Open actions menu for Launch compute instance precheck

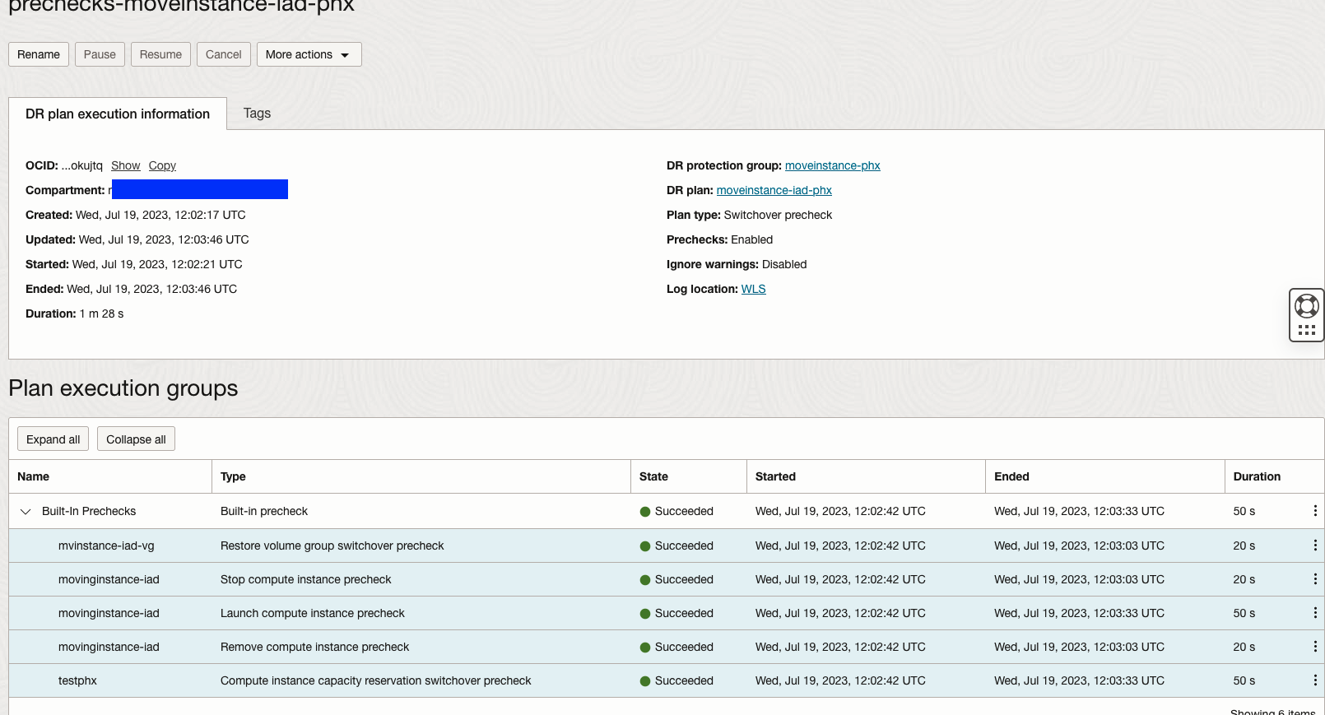(x=1315, y=613)
